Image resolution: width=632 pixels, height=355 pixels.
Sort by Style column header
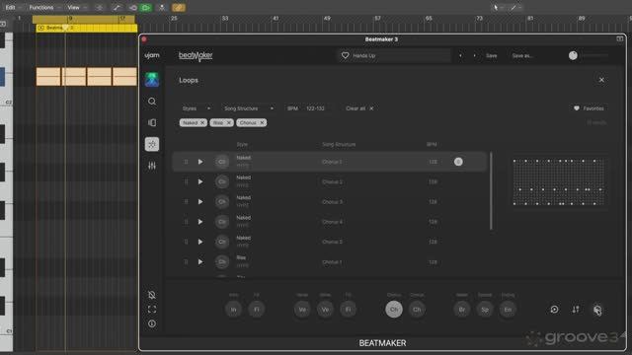click(242, 144)
